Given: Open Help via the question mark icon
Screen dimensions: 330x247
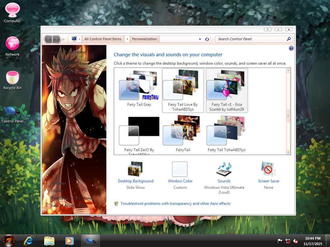Looking at the screenshot, I should (291, 48).
